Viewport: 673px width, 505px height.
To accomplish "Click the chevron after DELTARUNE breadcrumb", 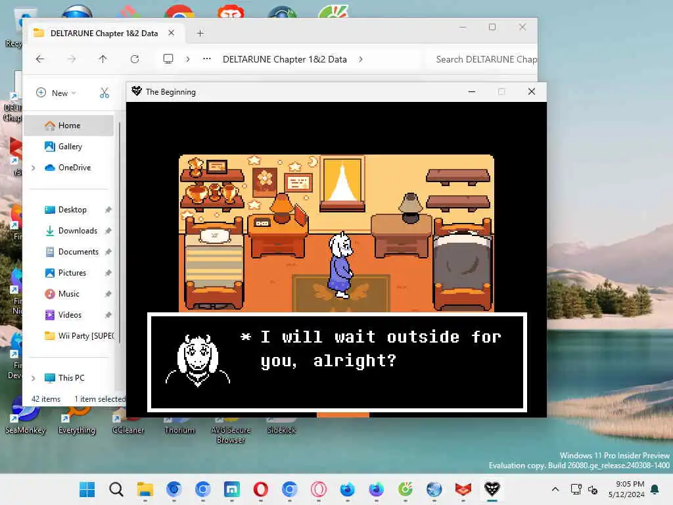I will (x=361, y=59).
